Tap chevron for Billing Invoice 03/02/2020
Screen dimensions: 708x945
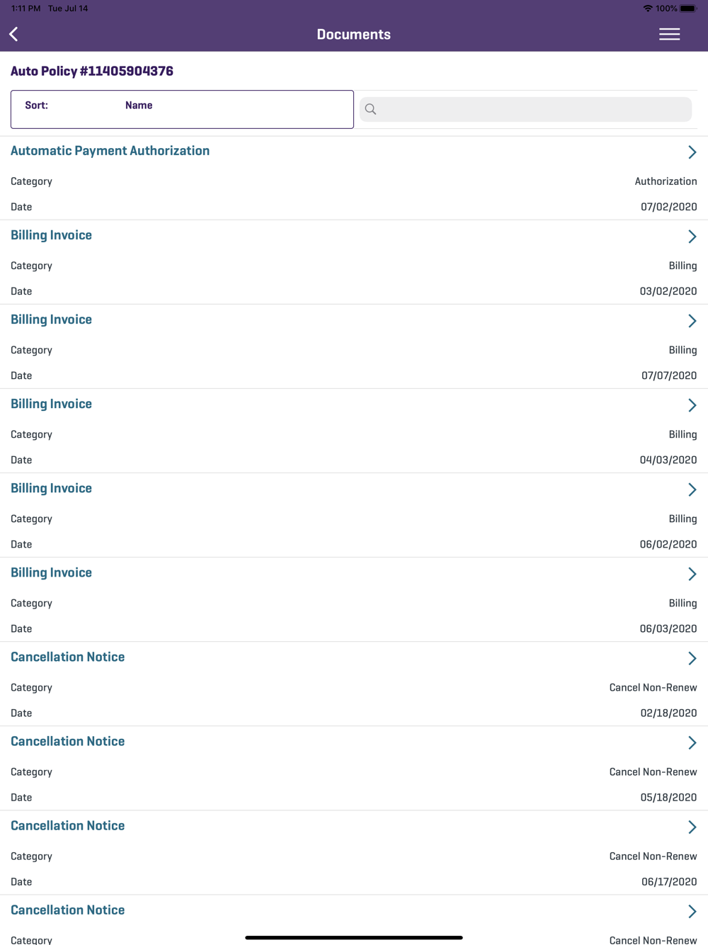tap(692, 237)
